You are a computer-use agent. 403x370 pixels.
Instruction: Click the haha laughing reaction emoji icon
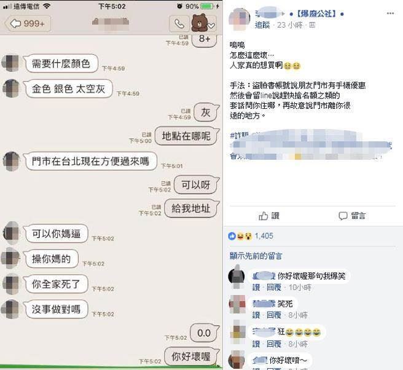240,236
